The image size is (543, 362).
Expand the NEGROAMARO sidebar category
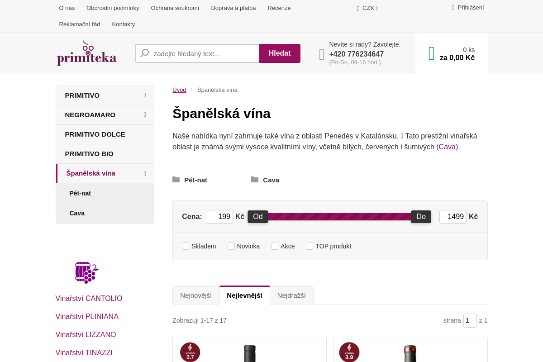click(x=145, y=115)
